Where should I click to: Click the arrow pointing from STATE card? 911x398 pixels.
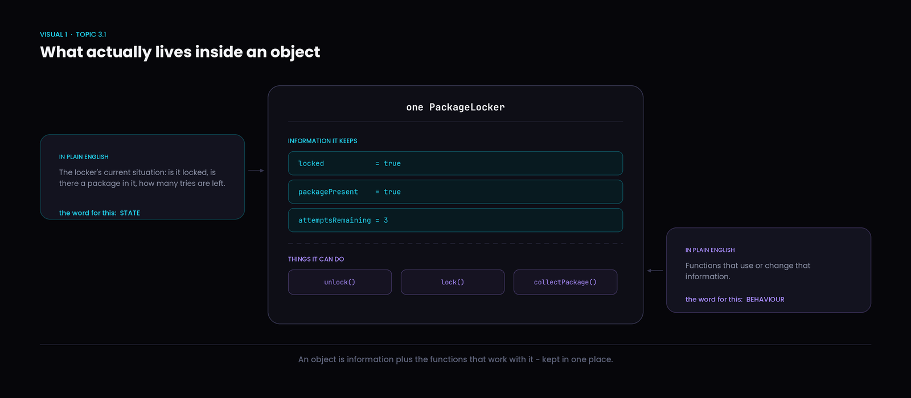(256, 171)
